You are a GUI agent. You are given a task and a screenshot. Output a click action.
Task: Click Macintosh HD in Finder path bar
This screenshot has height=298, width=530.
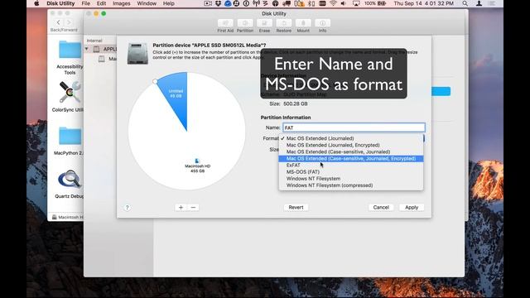pos(67,217)
